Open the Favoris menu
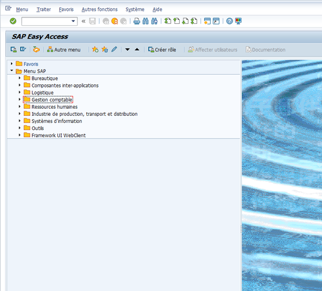This screenshot has height=291, width=322. [x=66, y=10]
